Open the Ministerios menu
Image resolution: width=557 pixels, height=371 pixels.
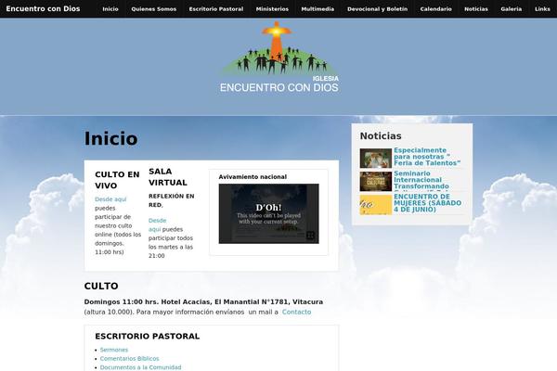pyautogui.click(x=272, y=9)
